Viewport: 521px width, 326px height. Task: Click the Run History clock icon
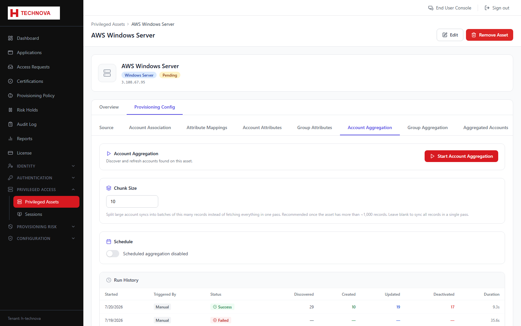(109, 280)
